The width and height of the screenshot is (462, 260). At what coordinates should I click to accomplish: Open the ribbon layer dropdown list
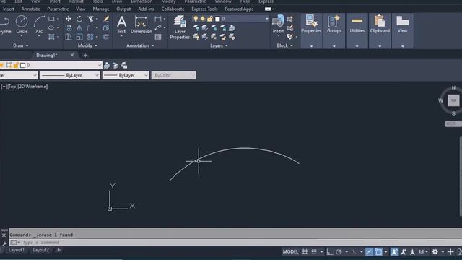(x=266, y=19)
